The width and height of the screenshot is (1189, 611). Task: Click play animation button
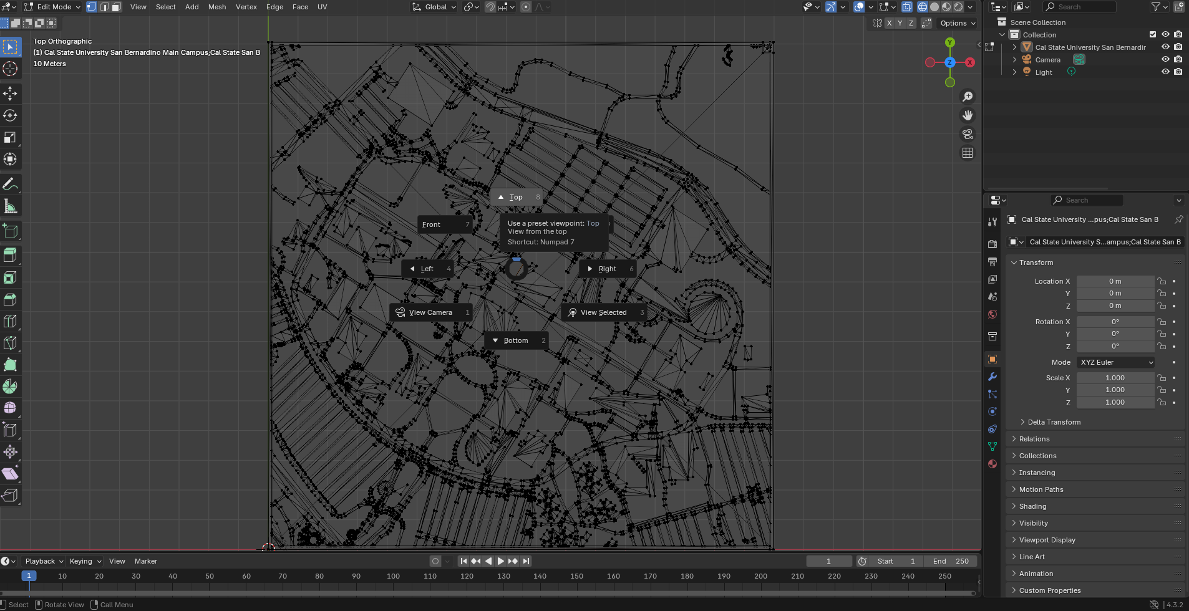(x=500, y=561)
